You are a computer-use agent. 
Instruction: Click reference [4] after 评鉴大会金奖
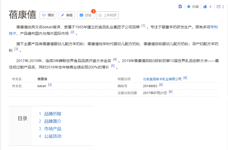click(x=115, y=59)
